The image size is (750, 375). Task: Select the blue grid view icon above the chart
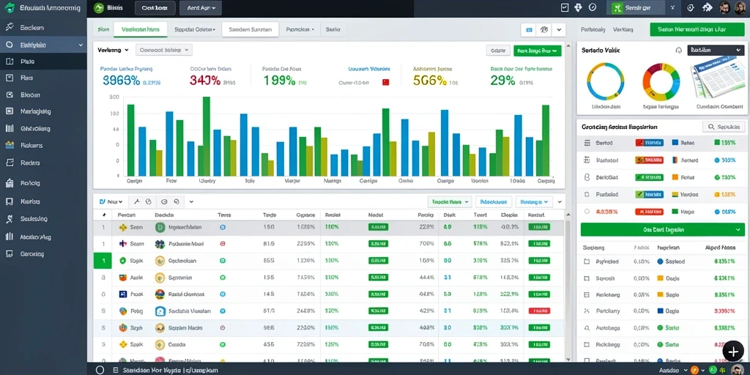pyautogui.click(x=529, y=29)
